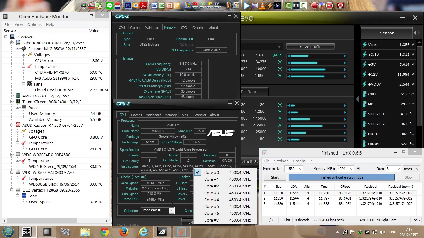Open Options menu in Open Hardware Monitor
424x238 pixels.
[x=34, y=24]
